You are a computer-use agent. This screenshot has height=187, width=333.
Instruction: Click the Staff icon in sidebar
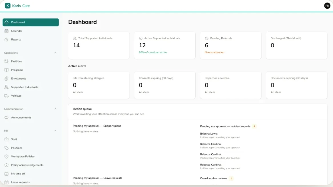coord(7,139)
